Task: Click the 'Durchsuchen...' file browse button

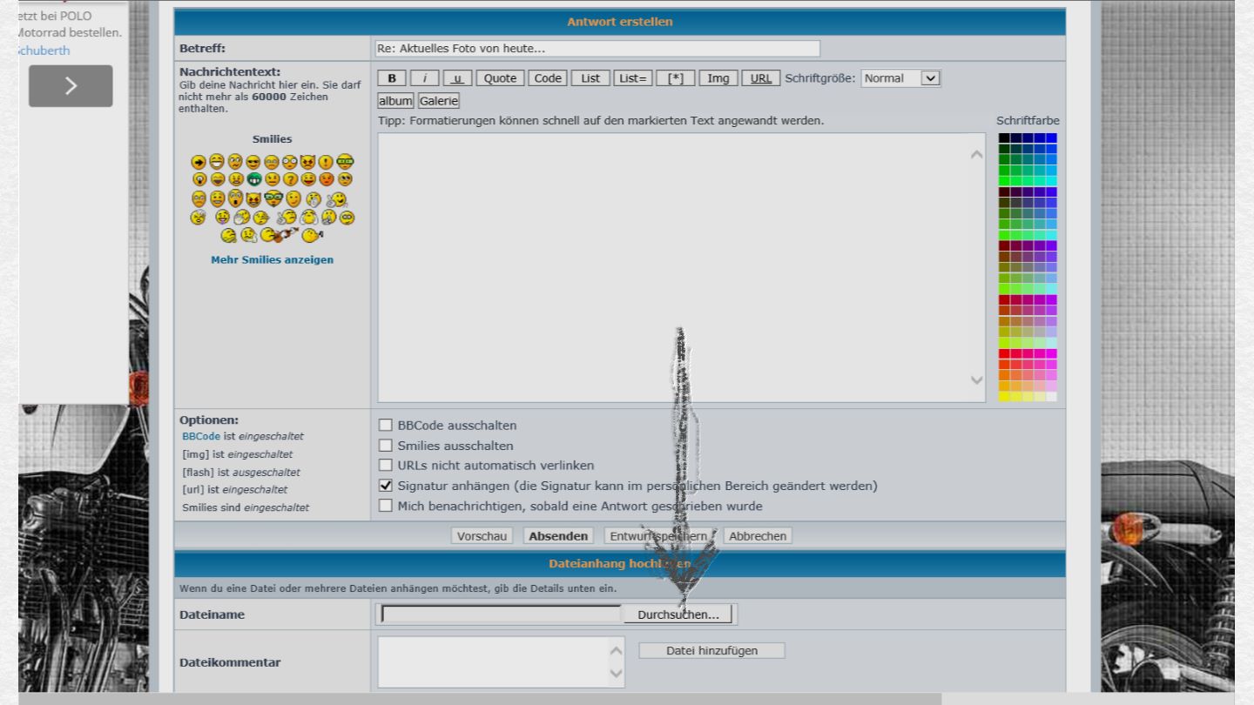Action: [x=678, y=615]
